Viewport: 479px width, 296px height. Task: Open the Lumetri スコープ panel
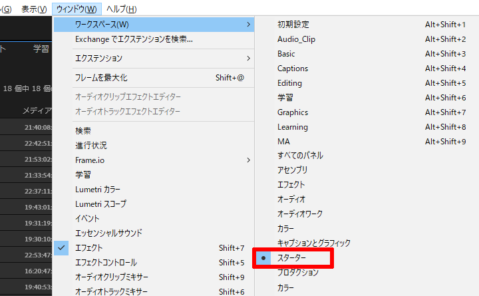click(100, 204)
